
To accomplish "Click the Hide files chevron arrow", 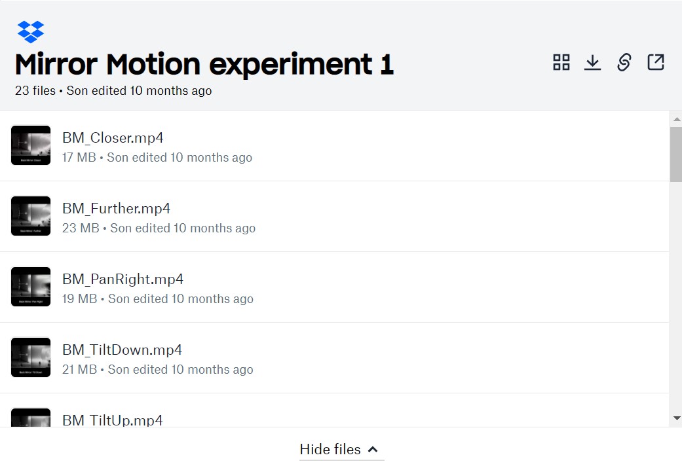I will pos(373,450).
